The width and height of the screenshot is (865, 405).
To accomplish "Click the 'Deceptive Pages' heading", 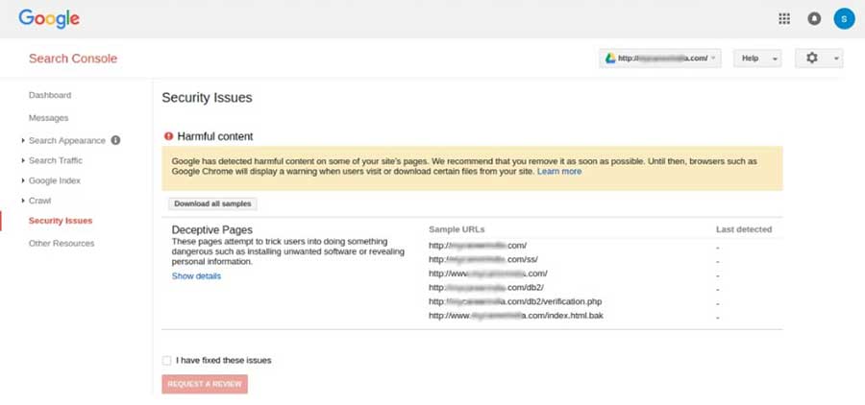I will tap(212, 229).
